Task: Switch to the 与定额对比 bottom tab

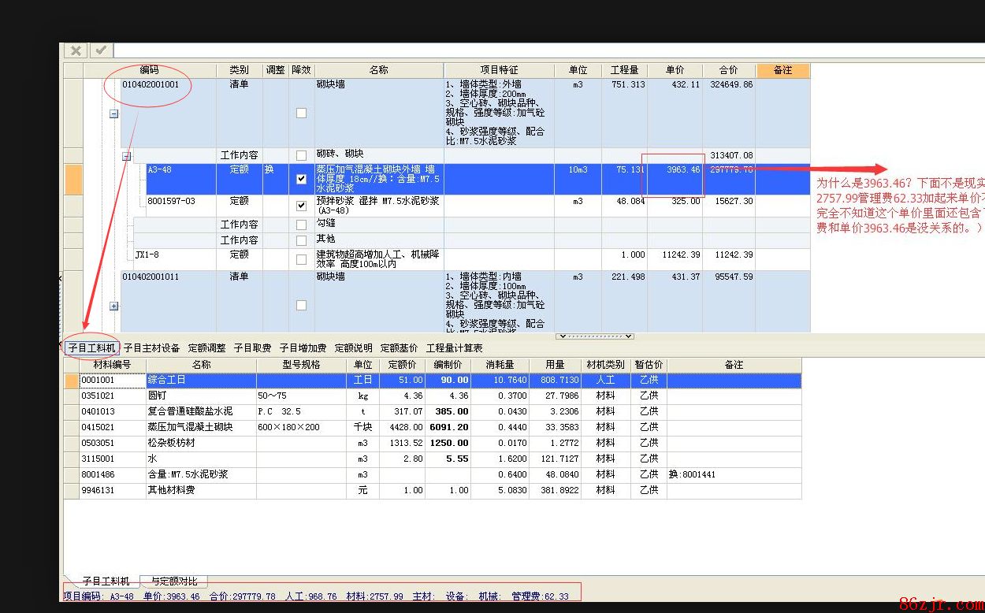Action: click(x=173, y=581)
